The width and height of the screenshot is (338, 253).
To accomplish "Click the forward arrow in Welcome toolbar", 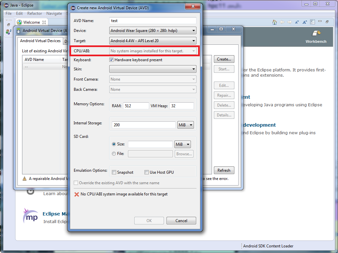I will 290,22.
